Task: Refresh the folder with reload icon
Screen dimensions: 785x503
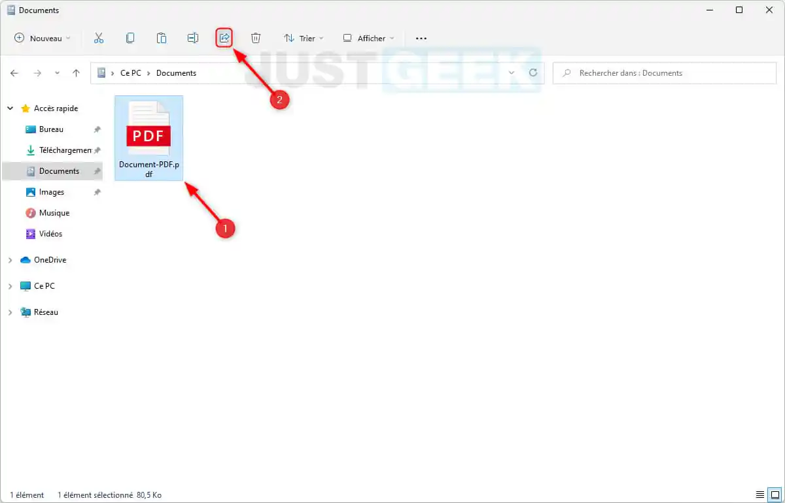Action: (533, 73)
